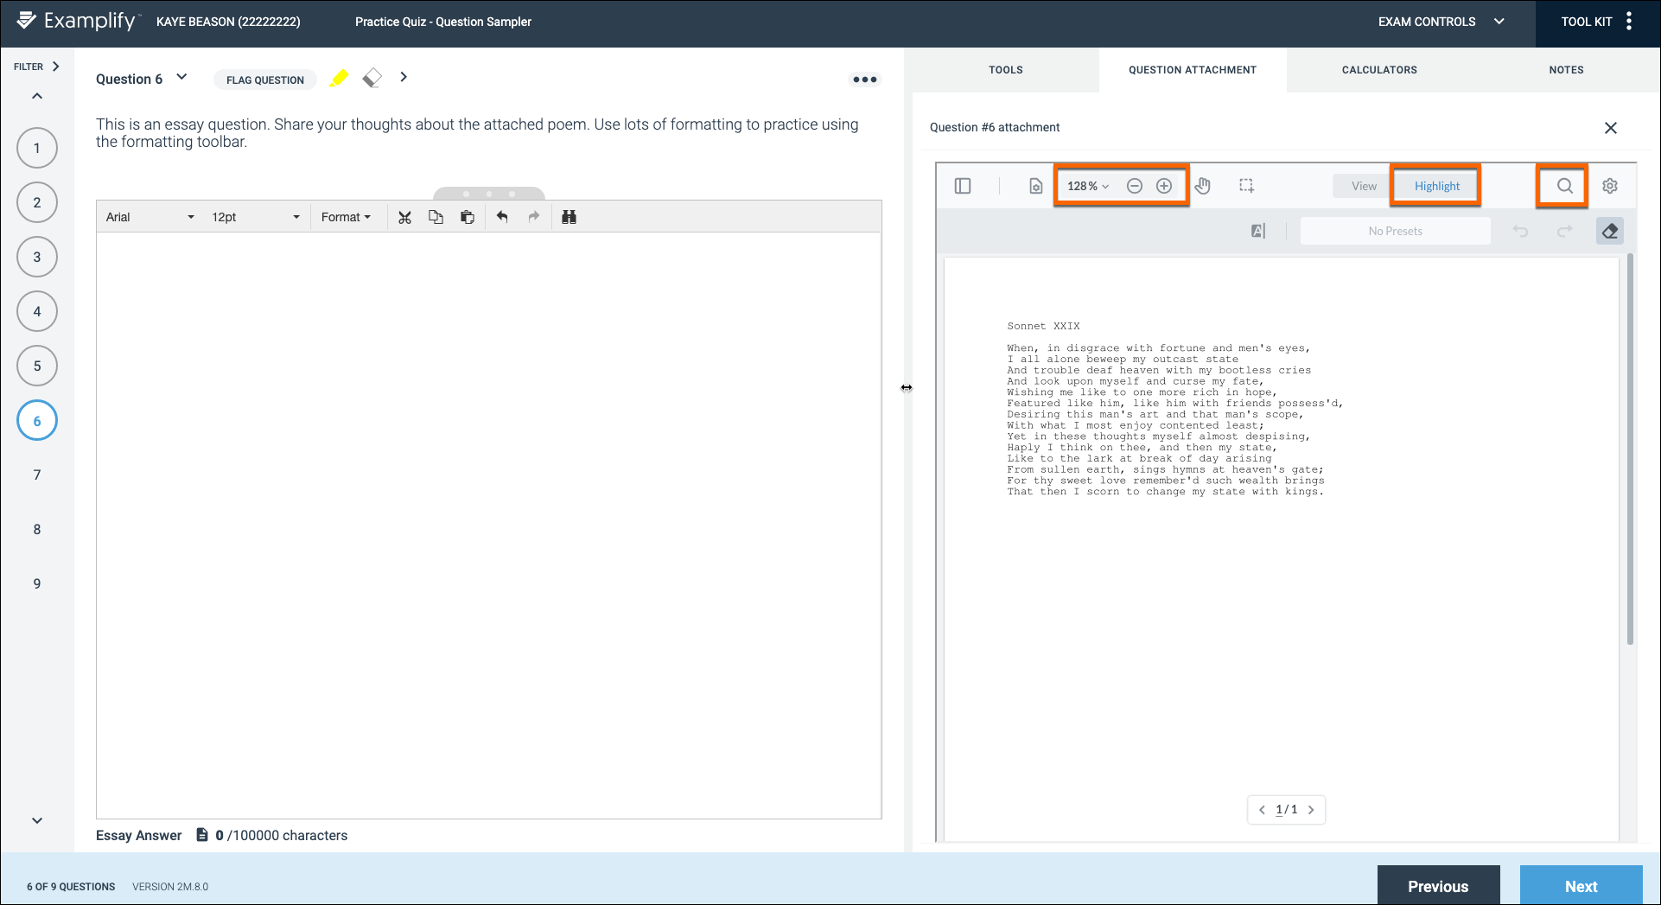The width and height of the screenshot is (1661, 905).
Task: Click the three-dot drag handle above editor
Action: (489, 194)
